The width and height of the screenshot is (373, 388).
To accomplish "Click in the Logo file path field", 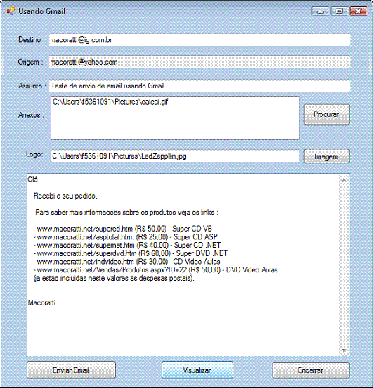I will pyautogui.click(x=175, y=156).
